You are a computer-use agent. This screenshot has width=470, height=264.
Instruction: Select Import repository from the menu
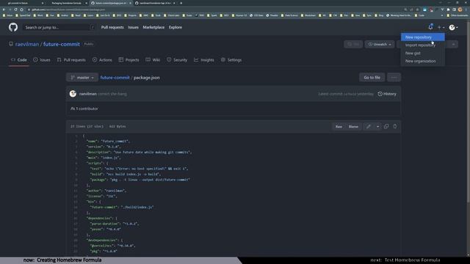pos(423,45)
